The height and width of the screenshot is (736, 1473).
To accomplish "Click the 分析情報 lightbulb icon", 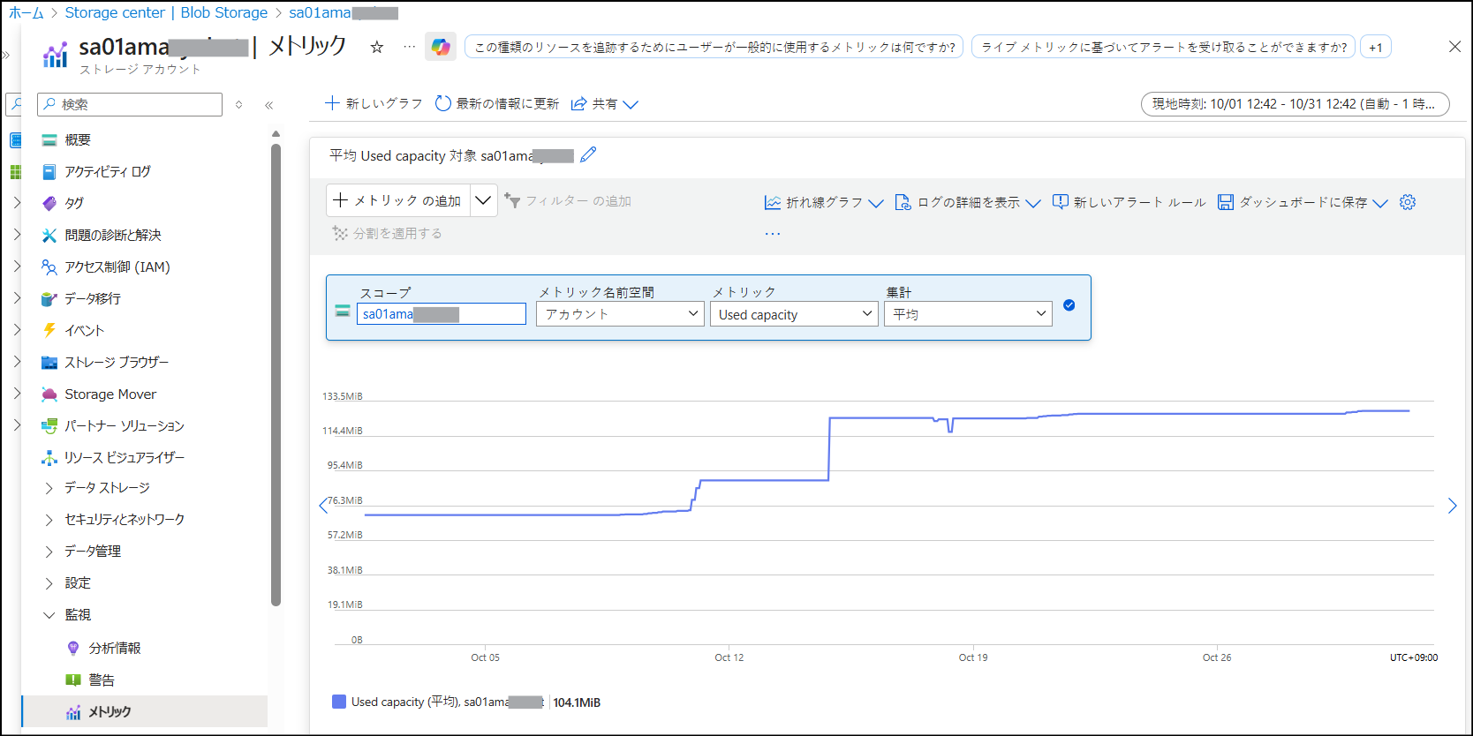I will click(x=73, y=649).
